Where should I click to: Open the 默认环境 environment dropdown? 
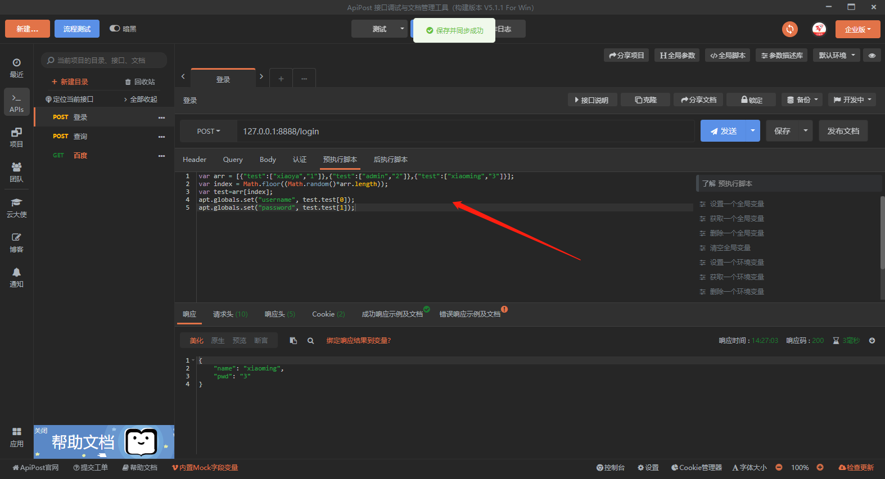point(837,55)
